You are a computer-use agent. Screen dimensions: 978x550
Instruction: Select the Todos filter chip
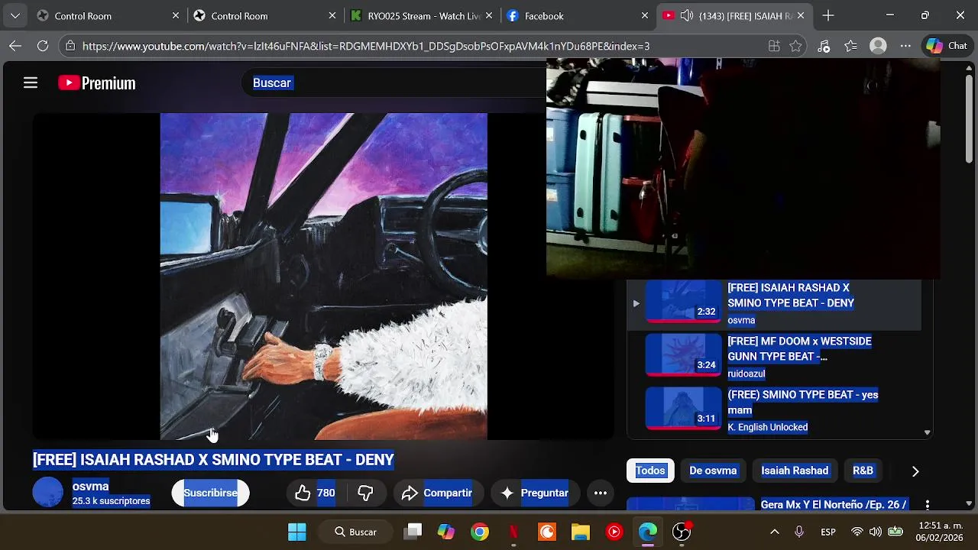pyautogui.click(x=650, y=471)
